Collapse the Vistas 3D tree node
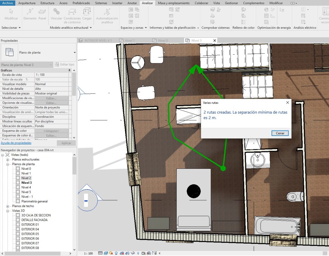This screenshot has height=256, width=329. click(8, 211)
